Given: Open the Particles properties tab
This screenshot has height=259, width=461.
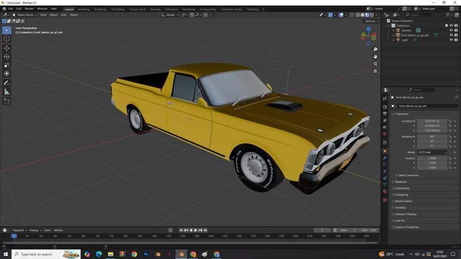Looking at the screenshot, I should coord(385,165).
